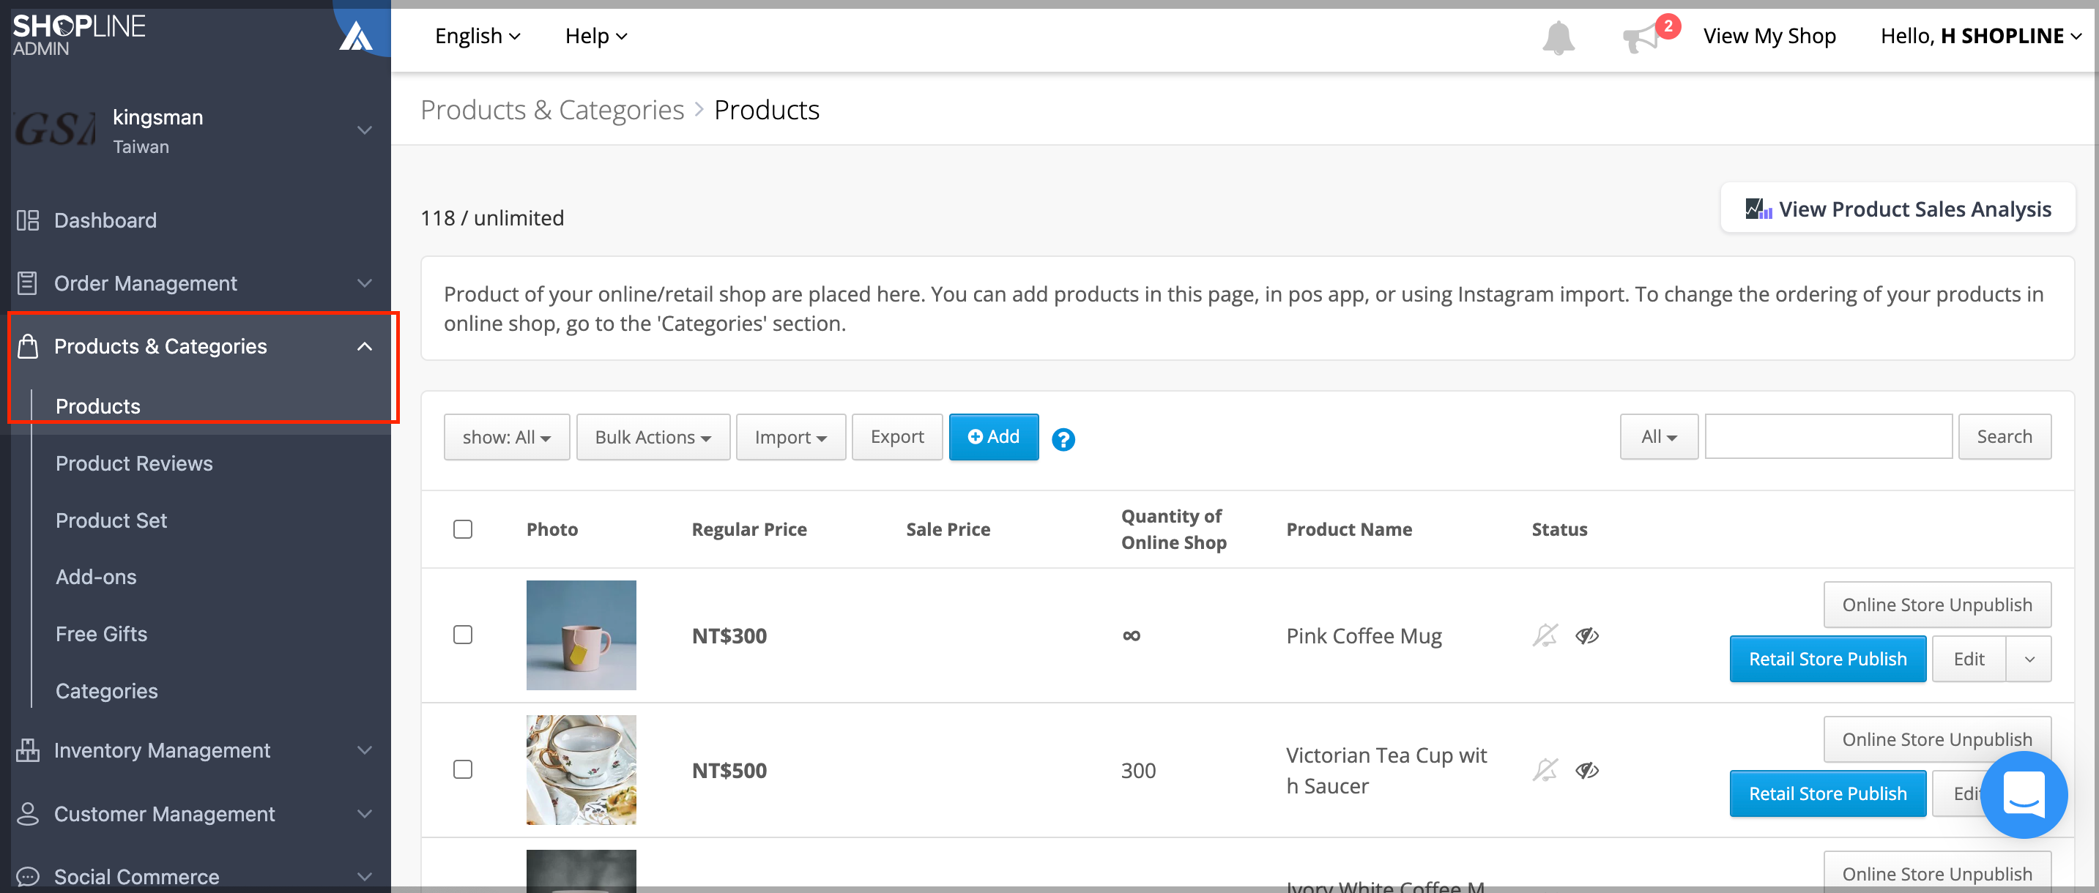Select Add-ons in sidebar
This screenshot has width=2099, height=893.
click(96, 577)
